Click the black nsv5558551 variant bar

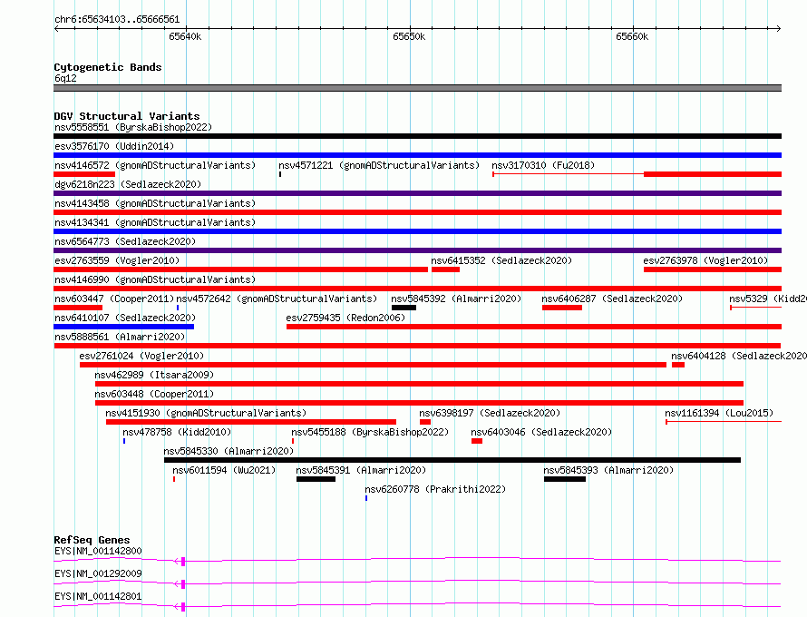417,136
